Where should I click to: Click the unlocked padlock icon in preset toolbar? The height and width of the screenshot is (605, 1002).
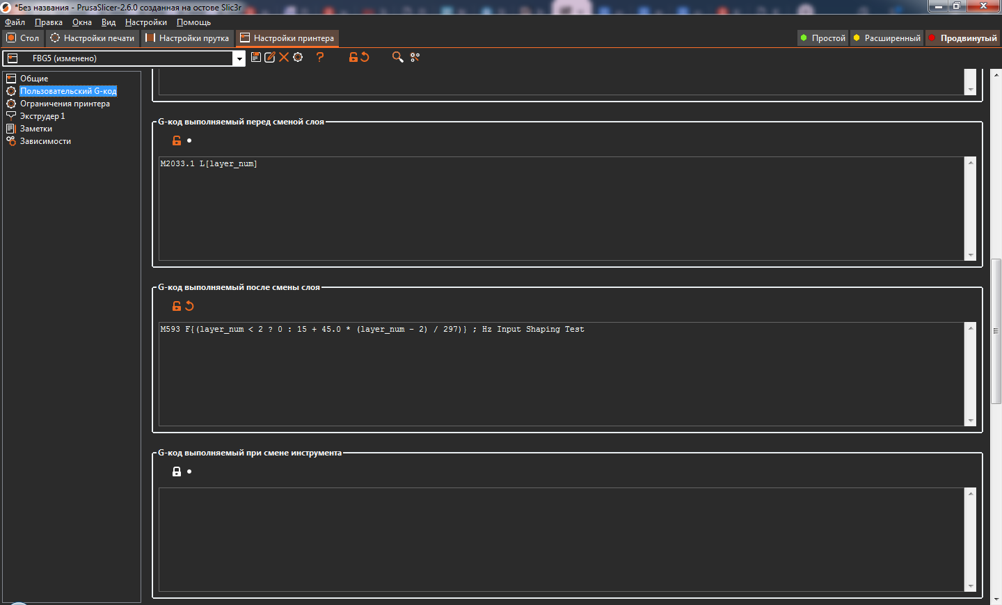click(x=353, y=57)
